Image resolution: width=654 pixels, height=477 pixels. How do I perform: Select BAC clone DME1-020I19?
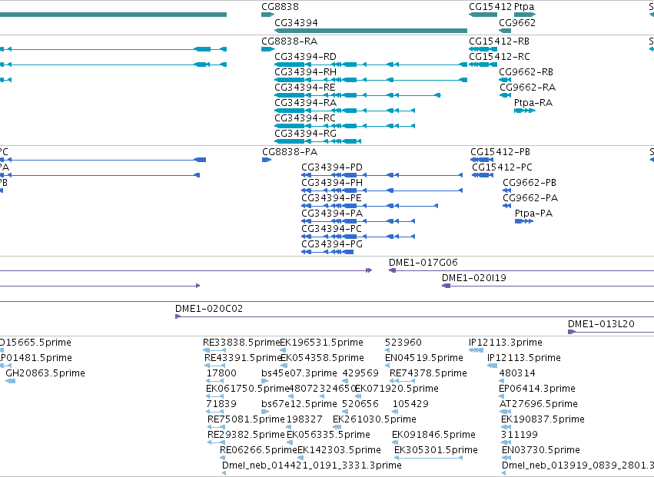coord(474,278)
